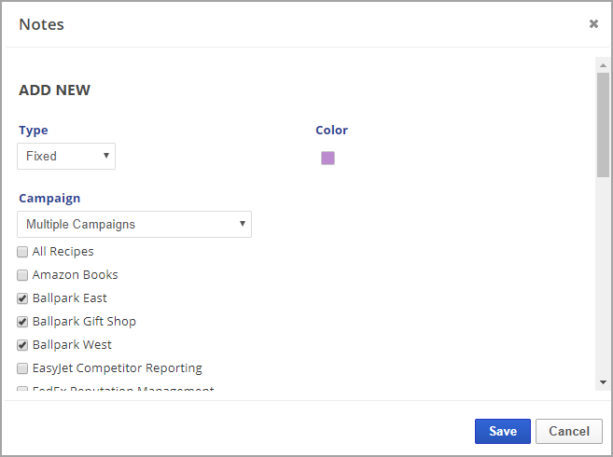
Task: Click the Type dropdown arrow
Action: [106, 156]
